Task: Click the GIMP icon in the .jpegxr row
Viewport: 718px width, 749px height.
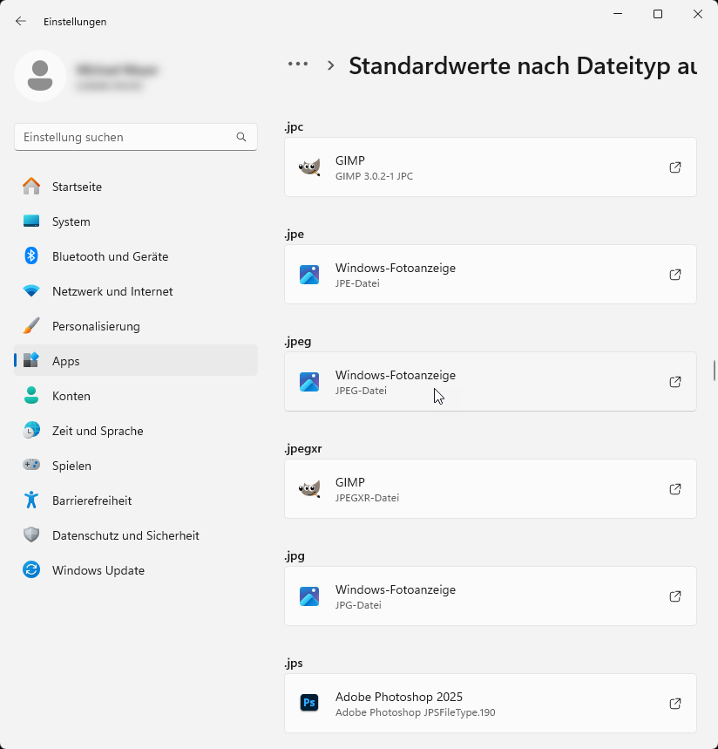Action: tap(309, 489)
